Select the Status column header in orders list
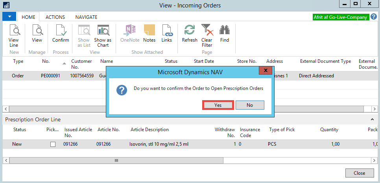The image size is (380, 183). 171,61
